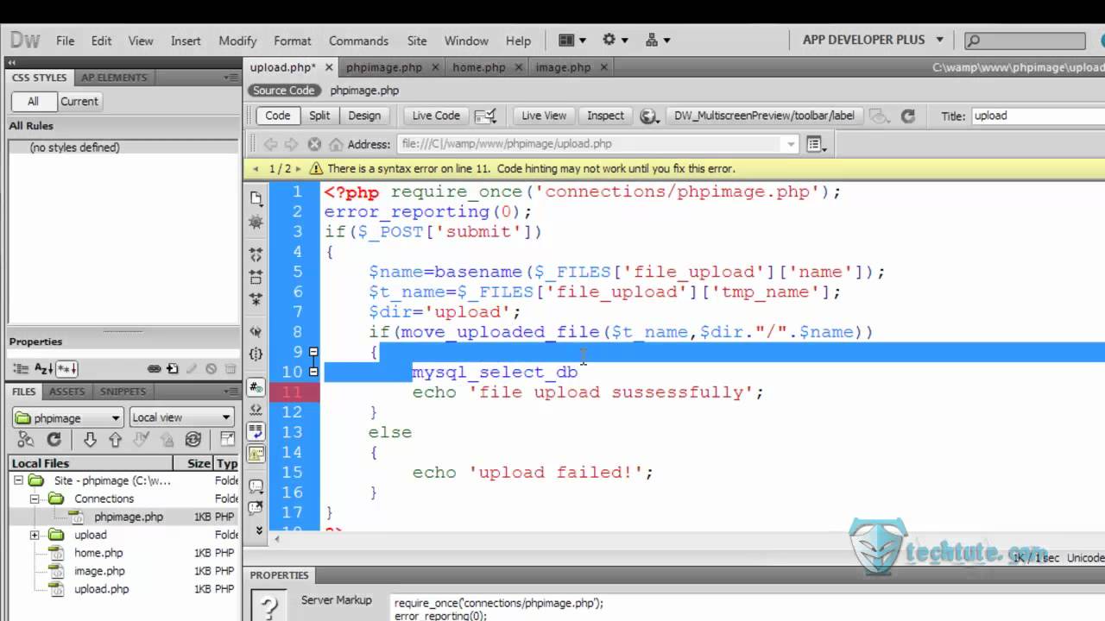Open Preview in Browser globe icon
The width and height of the screenshot is (1105, 621).
point(649,116)
